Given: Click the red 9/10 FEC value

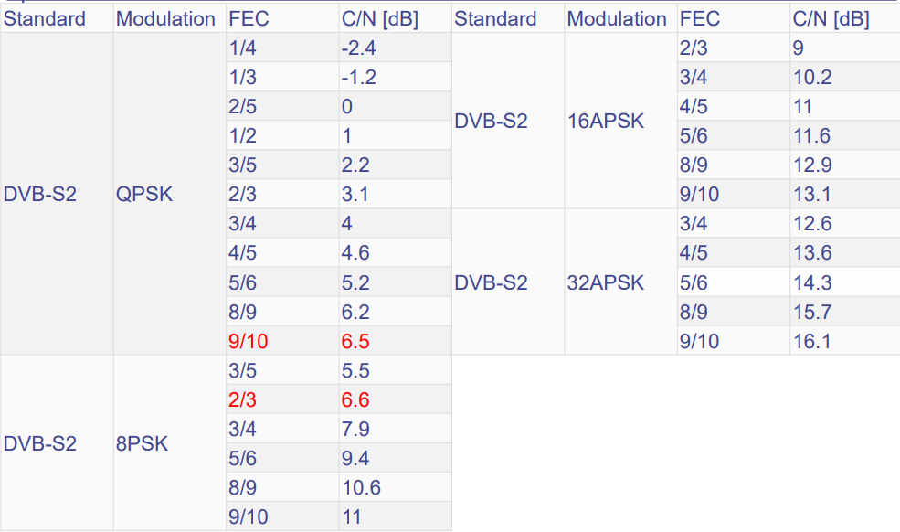Looking at the screenshot, I should [x=248, y=341].
